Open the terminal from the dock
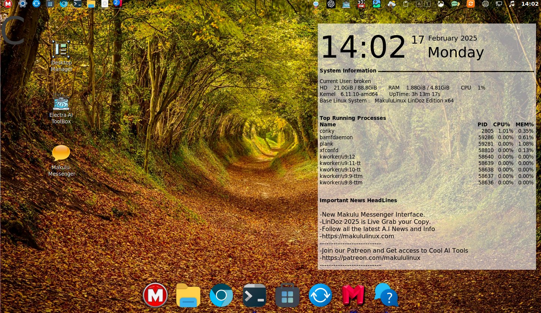 click(254, 295)
